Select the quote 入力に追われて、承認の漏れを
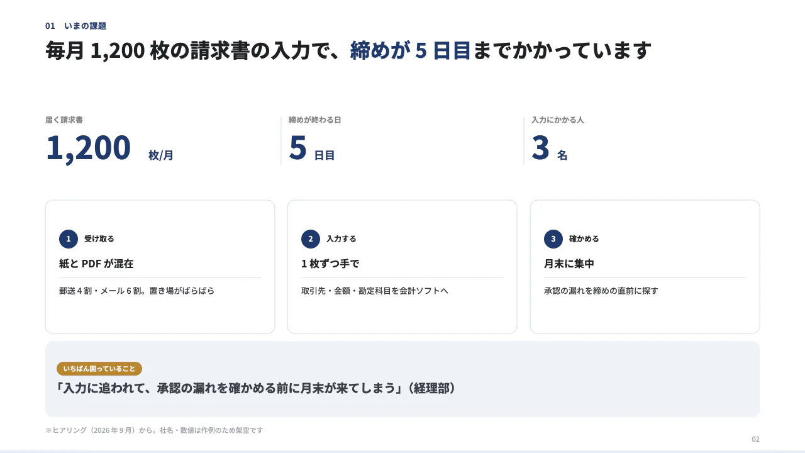This screenshot has width=805, height=453. (x=257, y=388)
